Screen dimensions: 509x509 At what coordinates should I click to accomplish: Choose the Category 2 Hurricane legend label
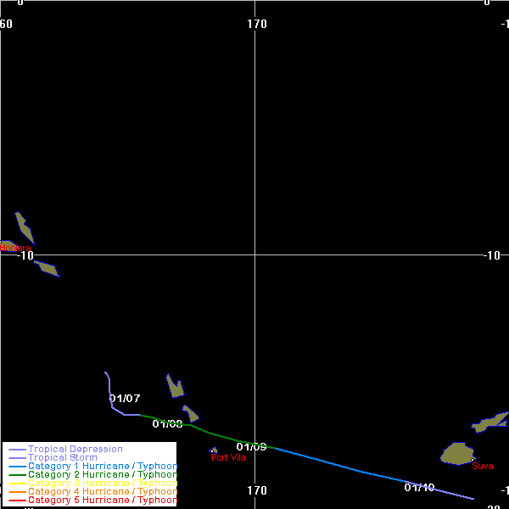102,474
